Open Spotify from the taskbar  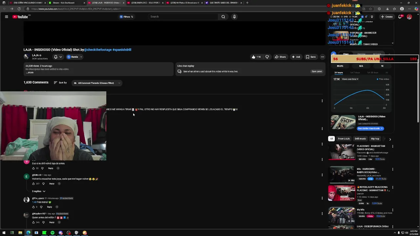point(52,233)
